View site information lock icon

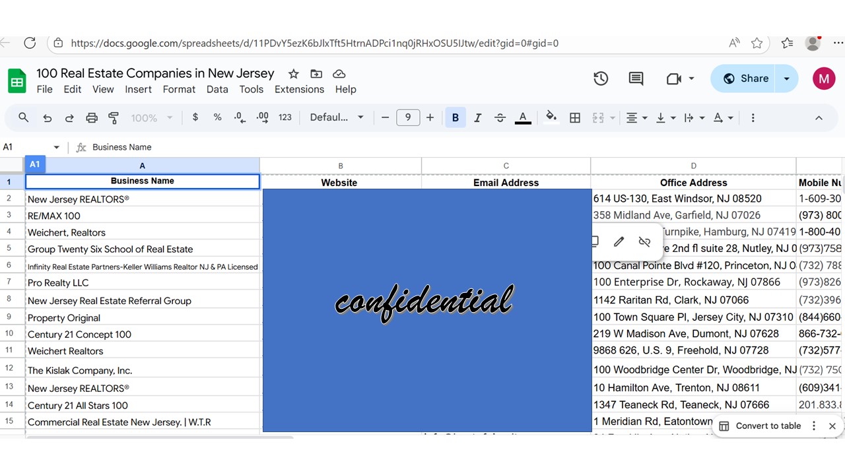pyautogui.click(x=58, y=43)
